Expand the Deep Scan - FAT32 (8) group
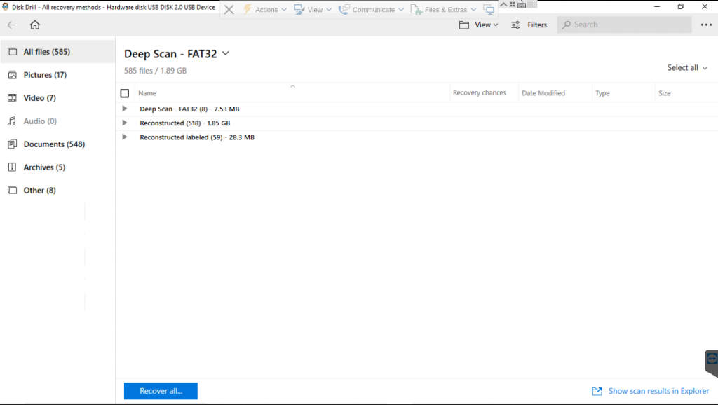This screenshot has height=405, width=718. tap(125, 109)
